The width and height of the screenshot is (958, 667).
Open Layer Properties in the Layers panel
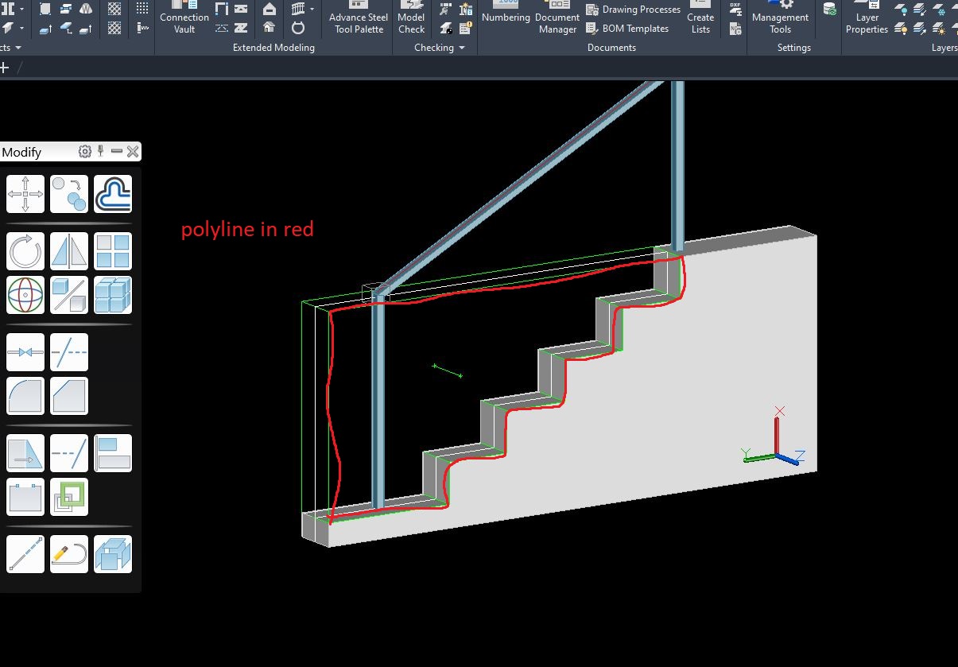[x=867, y=20]
